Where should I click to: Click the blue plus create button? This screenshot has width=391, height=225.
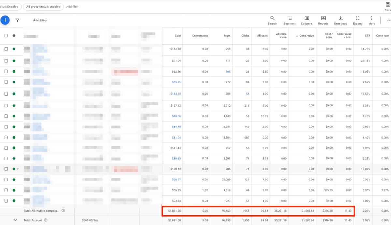click(x=5, y=20)
